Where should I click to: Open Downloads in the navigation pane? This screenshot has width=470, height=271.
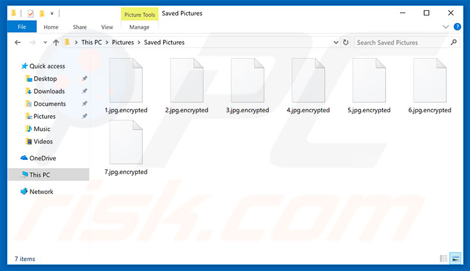coord(49,92)
